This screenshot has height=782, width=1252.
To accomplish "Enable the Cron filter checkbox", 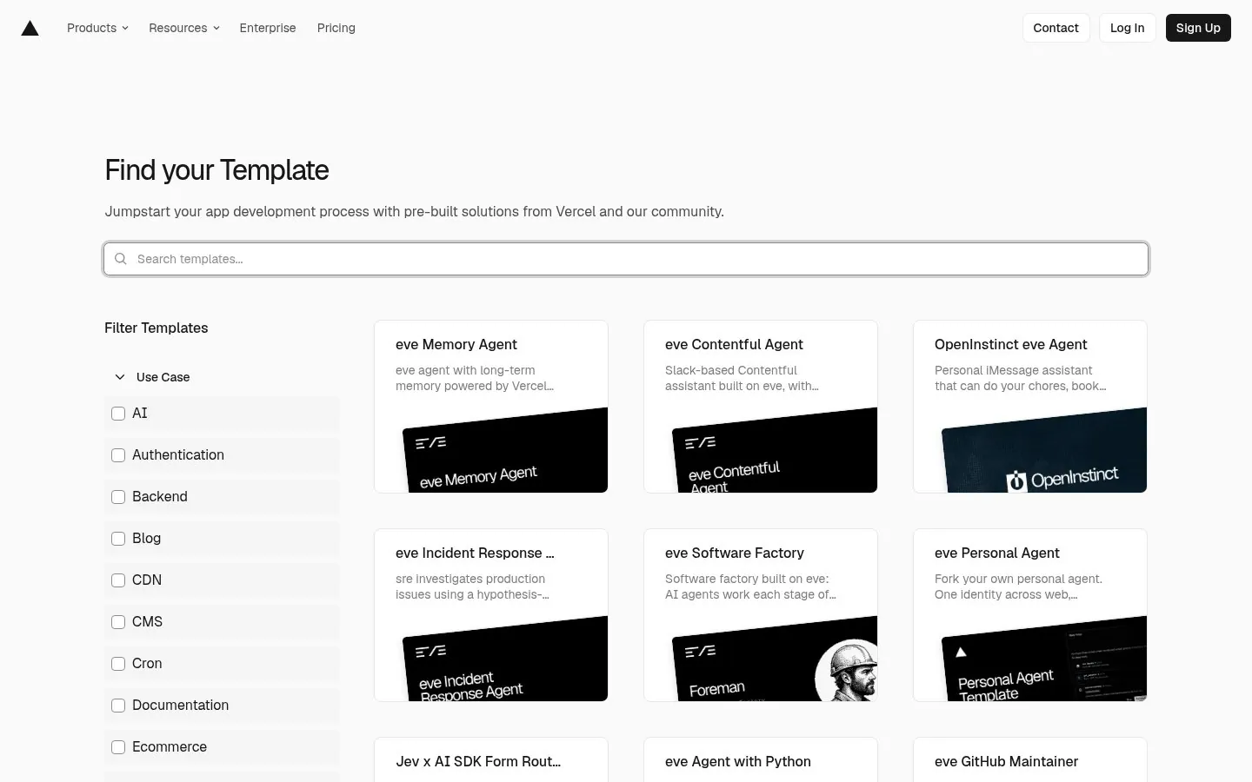I will tap(118, 664).
